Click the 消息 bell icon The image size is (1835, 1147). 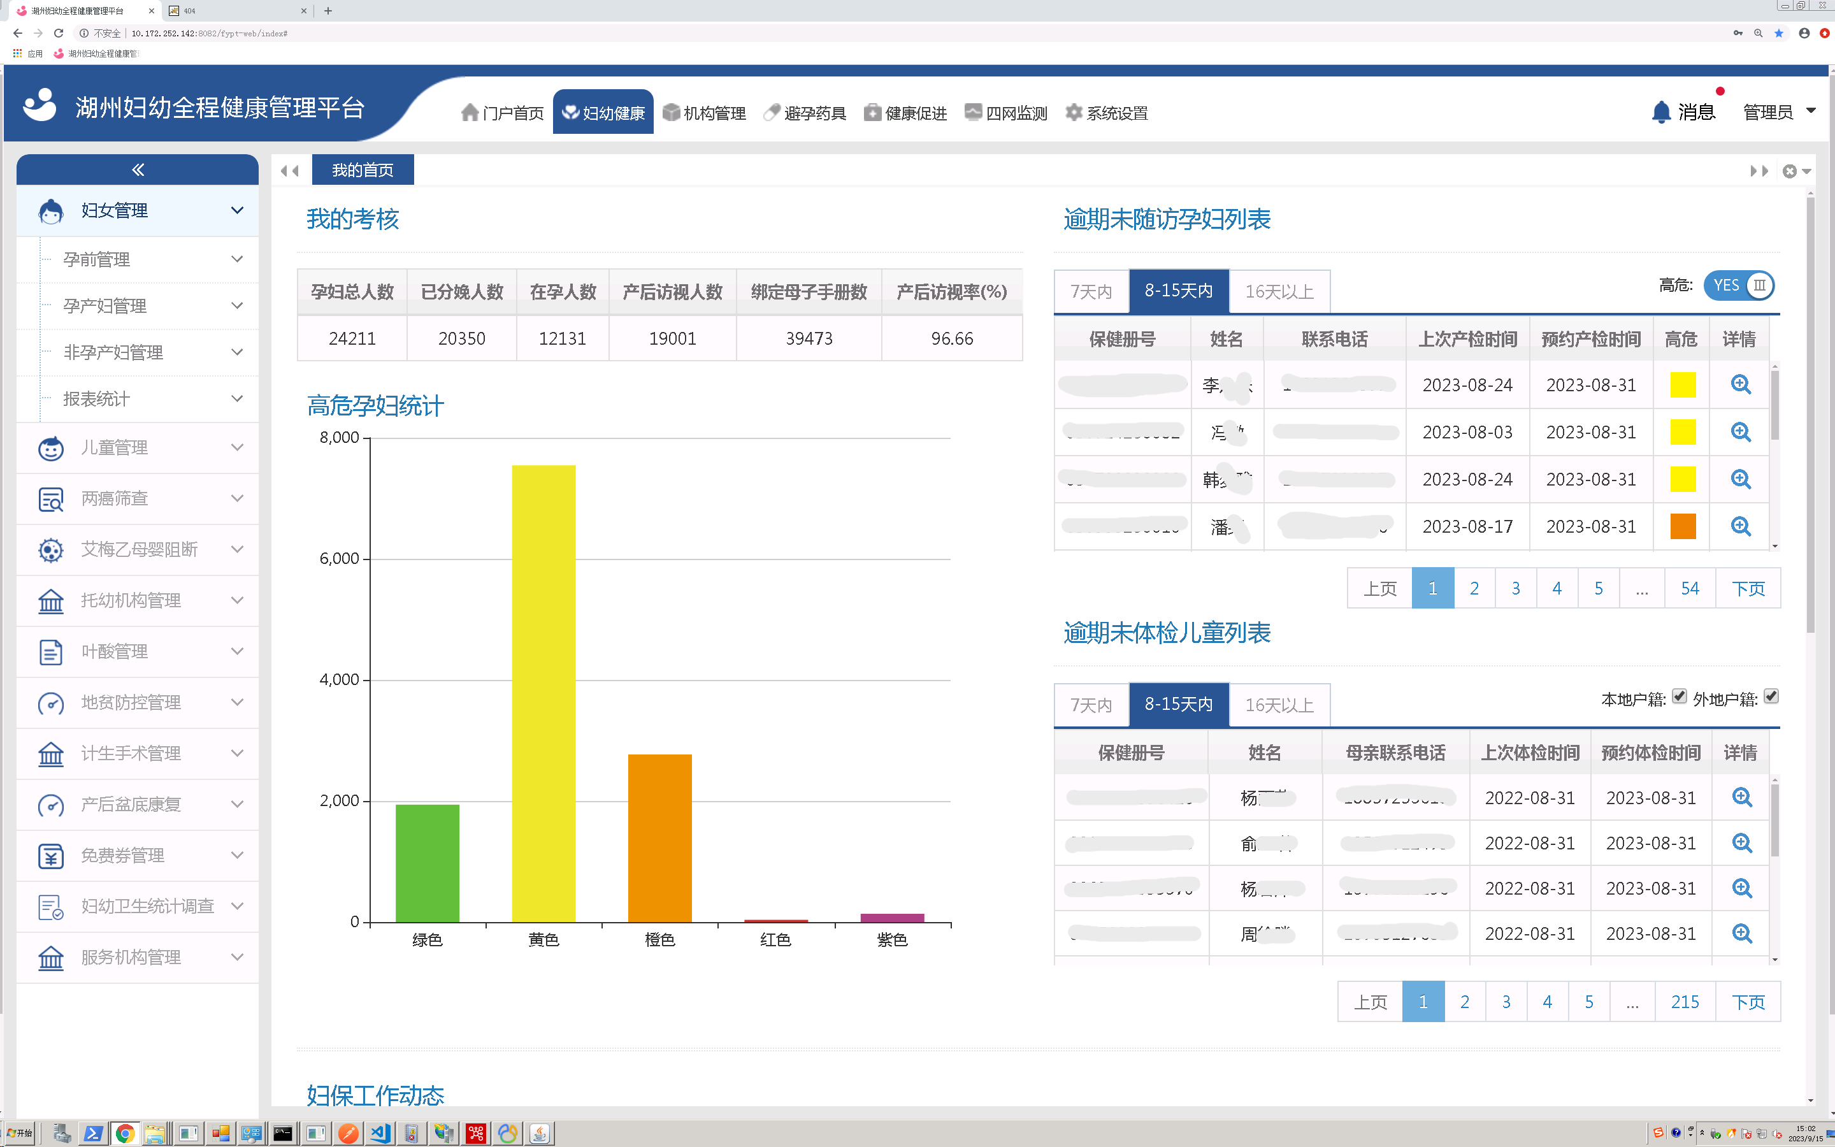click(x=1661, y=112)
